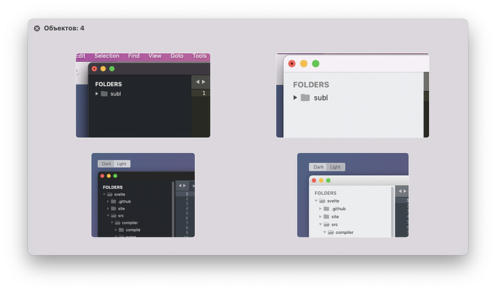Close the preview window with 4 objects
Screen dimensions: 496x292
tap(37, 28)
